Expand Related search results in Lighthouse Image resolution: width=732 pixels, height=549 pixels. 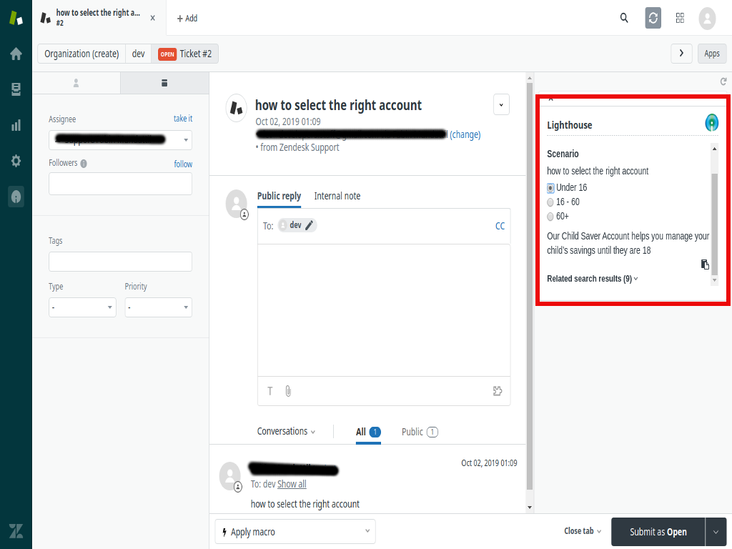(x=591, y=278)
